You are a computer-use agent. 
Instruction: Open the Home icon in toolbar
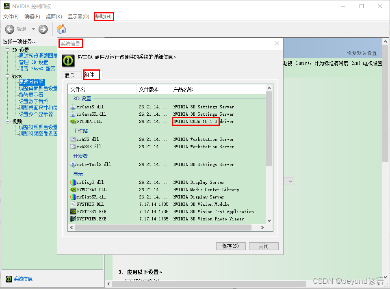tap(61, 29)
